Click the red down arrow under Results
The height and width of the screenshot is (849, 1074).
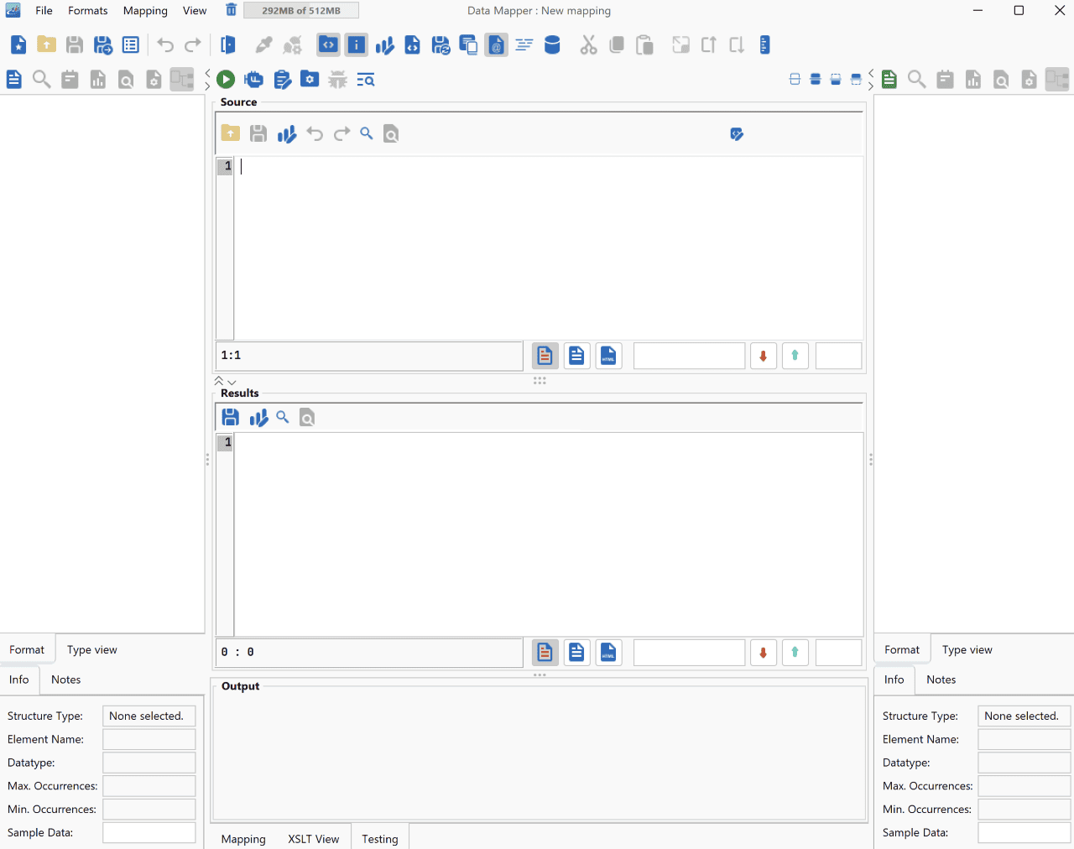coord(764,652)
